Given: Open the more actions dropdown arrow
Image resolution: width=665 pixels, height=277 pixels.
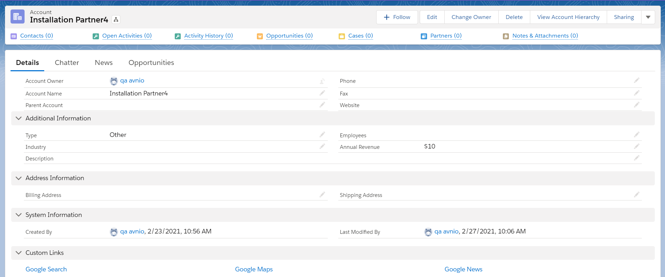Looking at the screenshot, I should pos(648,17).
